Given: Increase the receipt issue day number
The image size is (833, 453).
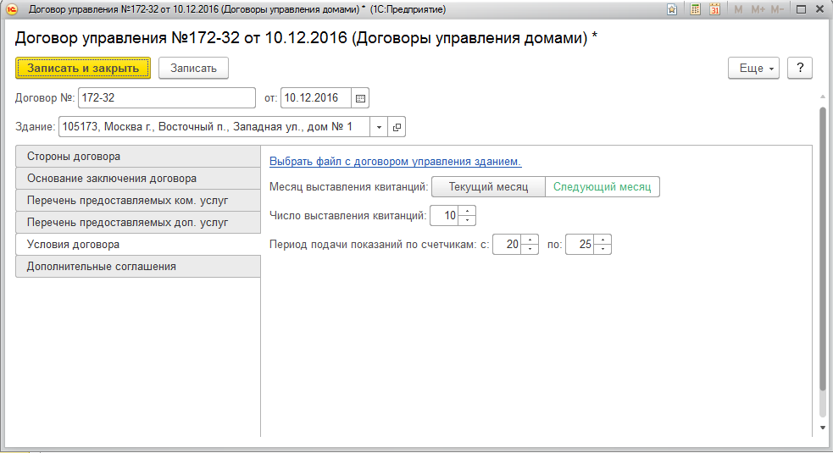Looking at the screenshot, I should pyautogui.click(x=467, y=212).
